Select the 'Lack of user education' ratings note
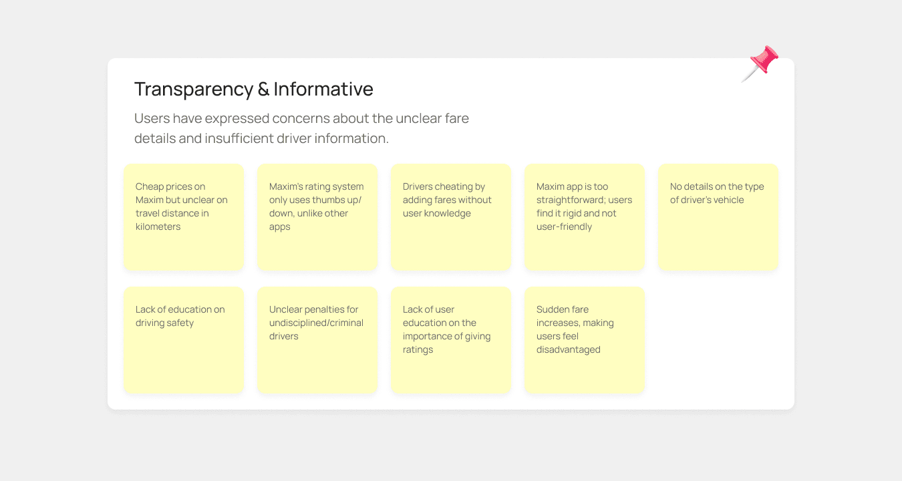902x481 pixels. pos(451,340)
